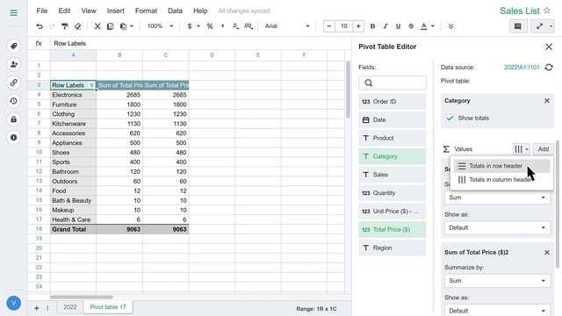562x316 pixels.
Task: Click the Fields search box
Action: click(393, 83)
